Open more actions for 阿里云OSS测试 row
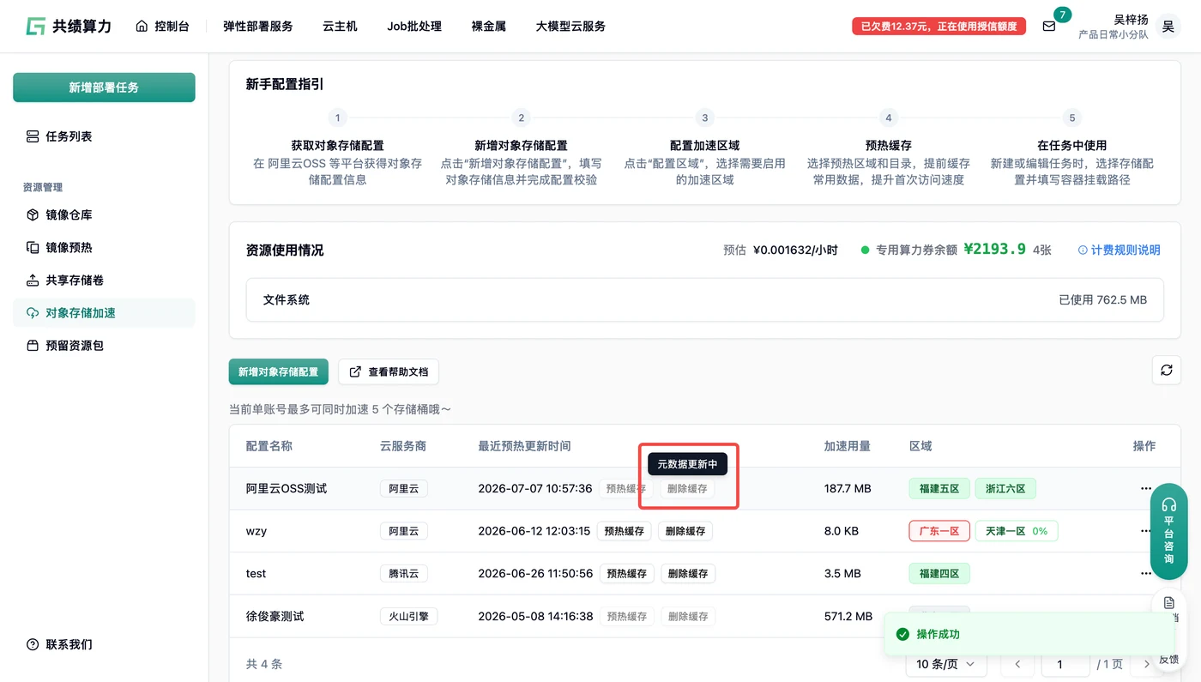Image resolution: width=1201 pixels, height=682 pixels. click(x=1146, y=488)
